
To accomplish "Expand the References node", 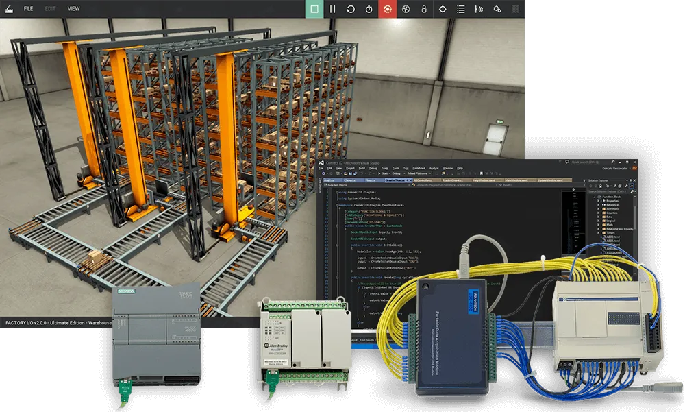I will point(598,205).
